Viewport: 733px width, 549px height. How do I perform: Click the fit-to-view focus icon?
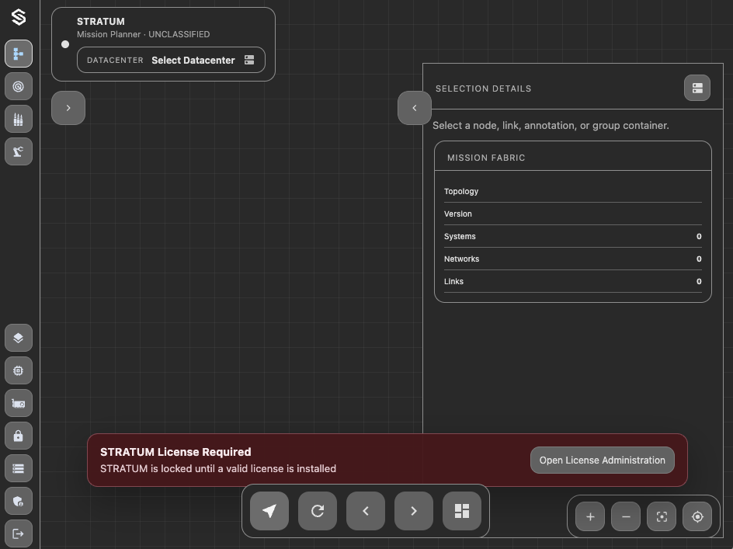coord(662,516)
